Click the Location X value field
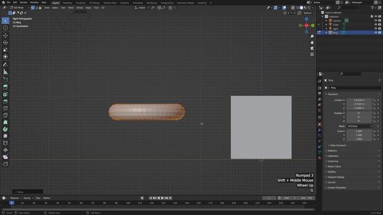This screenshot has height=215, width=383. pyautogui.click(x=359, y=100)
